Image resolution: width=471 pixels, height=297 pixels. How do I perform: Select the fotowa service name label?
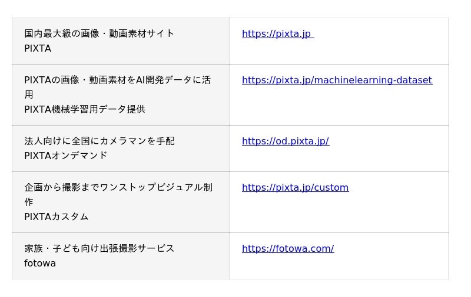pyautogui.click(x=40, y=263)
